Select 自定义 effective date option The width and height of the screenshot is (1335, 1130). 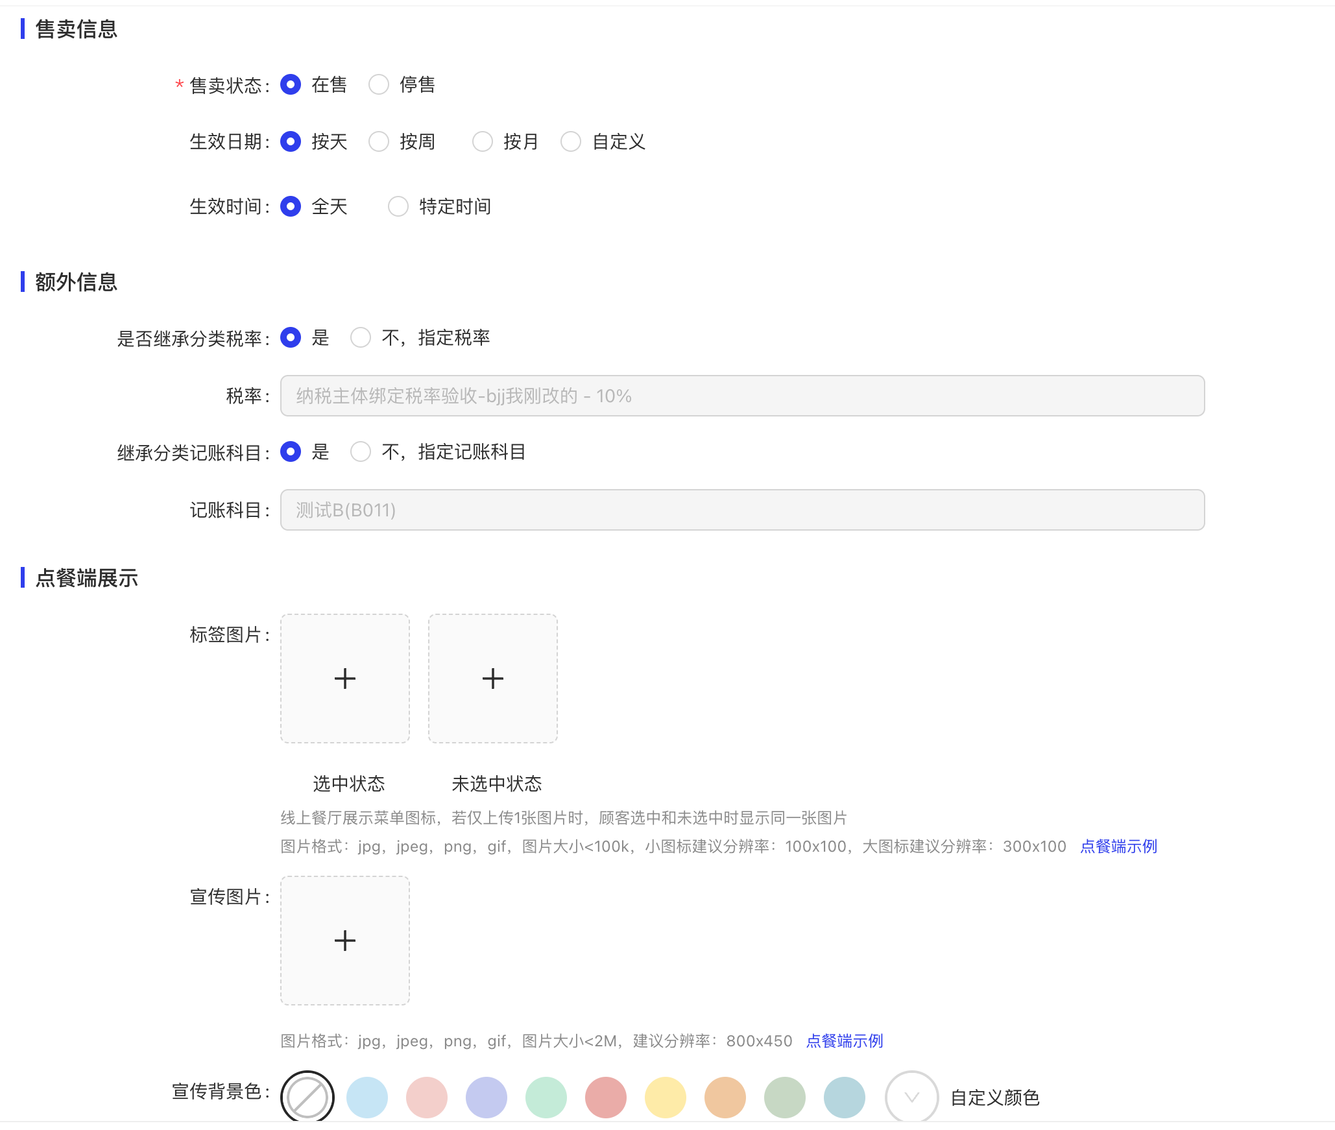click(571, 141)
